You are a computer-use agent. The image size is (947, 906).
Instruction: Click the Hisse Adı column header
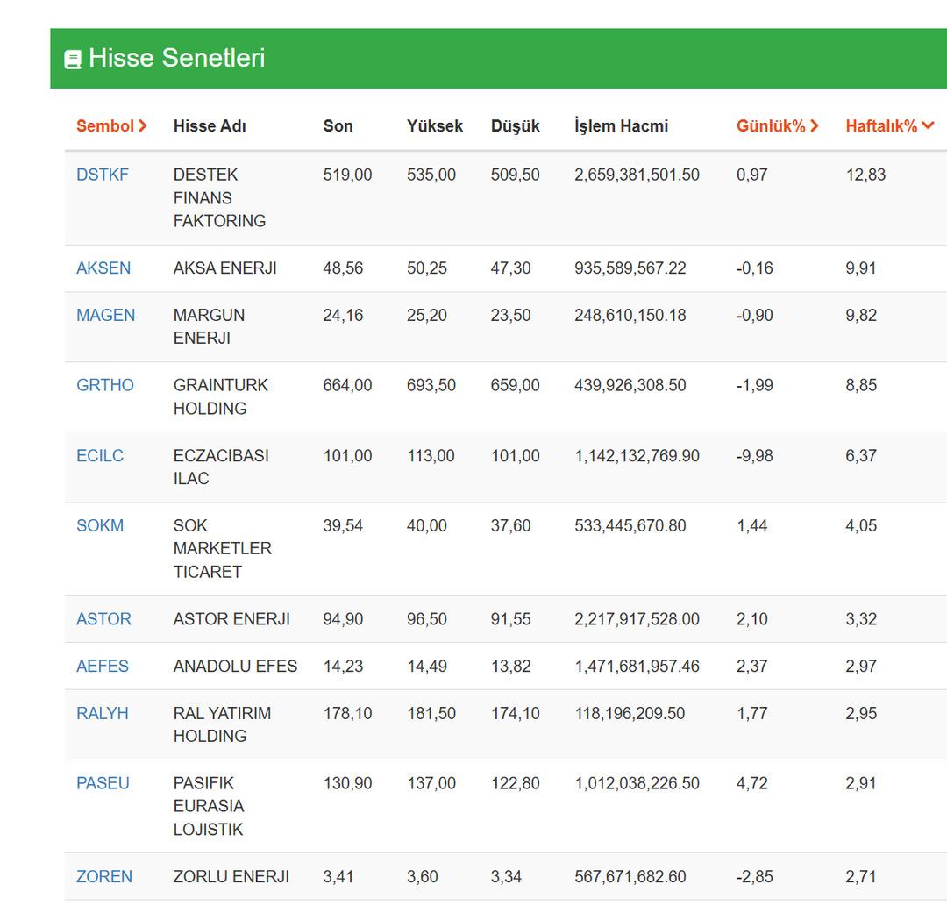click(x=210, y=125)
